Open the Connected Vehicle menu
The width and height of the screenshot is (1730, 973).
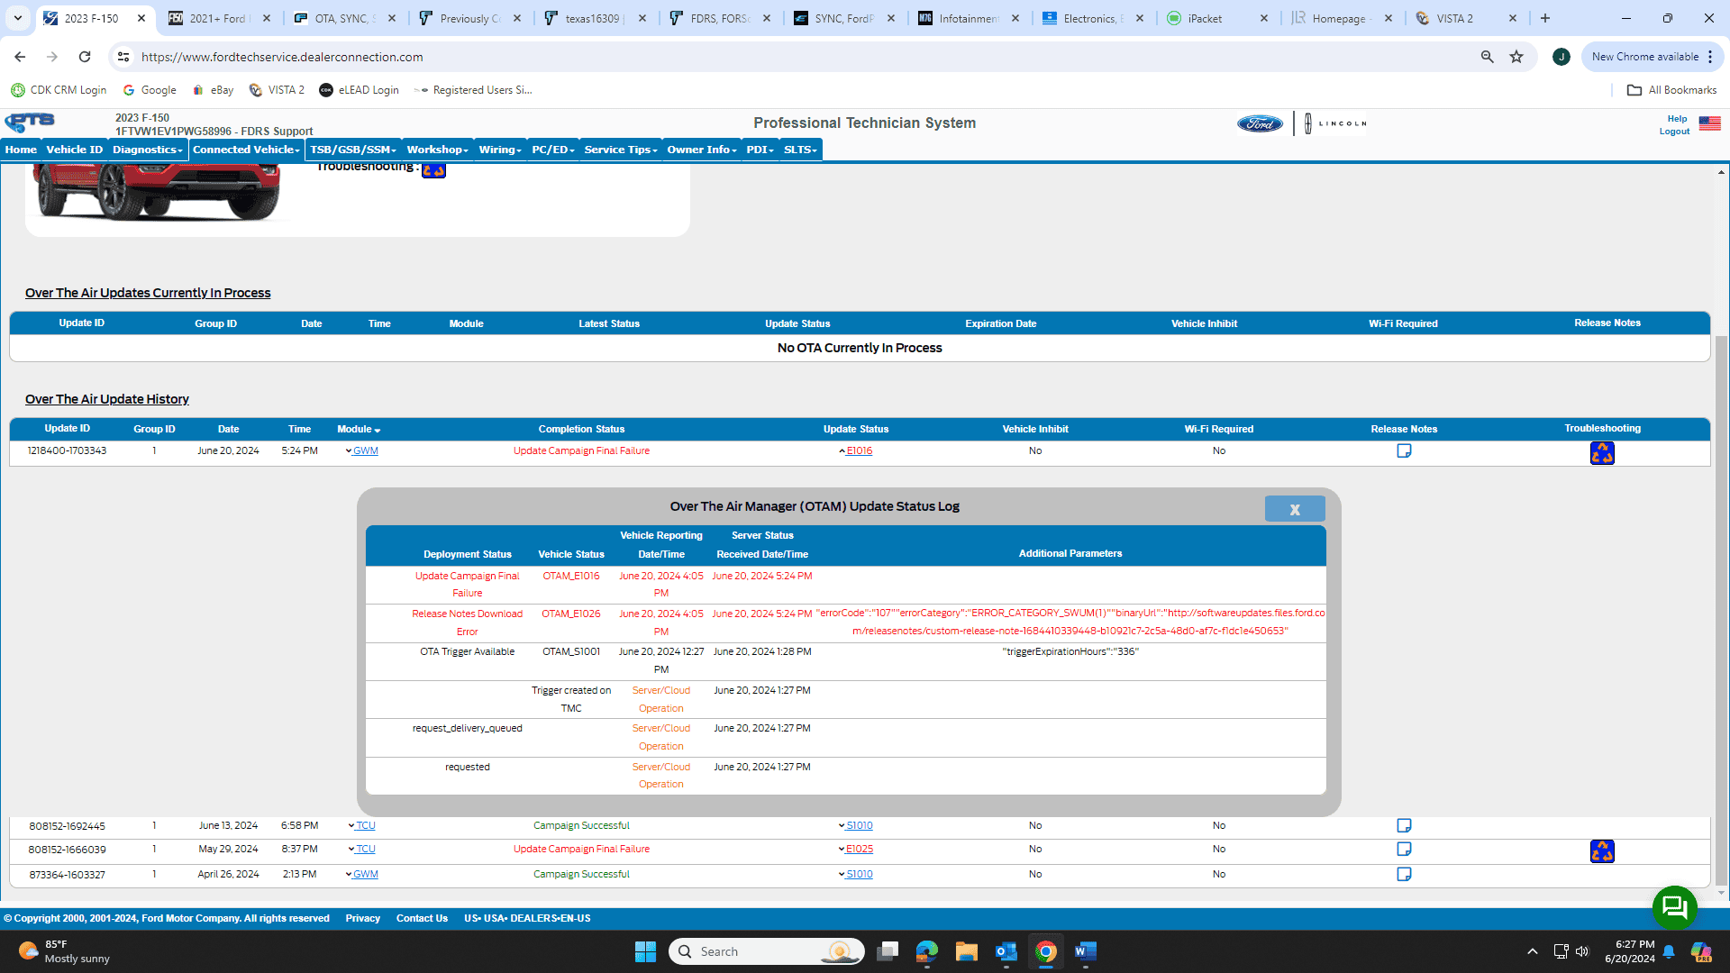click(x=246, y=150)
